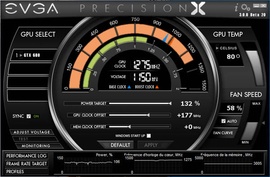Open the Frame Rate Target tab
This screenshot has width=270, height=177.
coord(27,164)
